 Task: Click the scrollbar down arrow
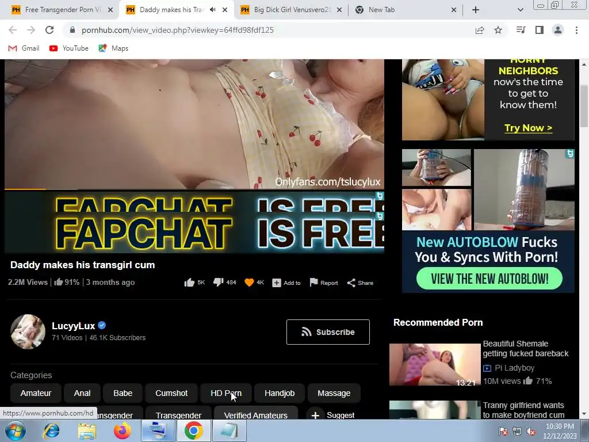tap(584, 414)
